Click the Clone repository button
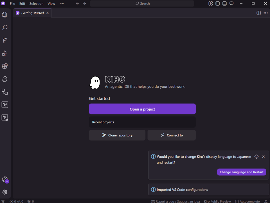Viewport: 270px width, 203px height. (117, 135)
